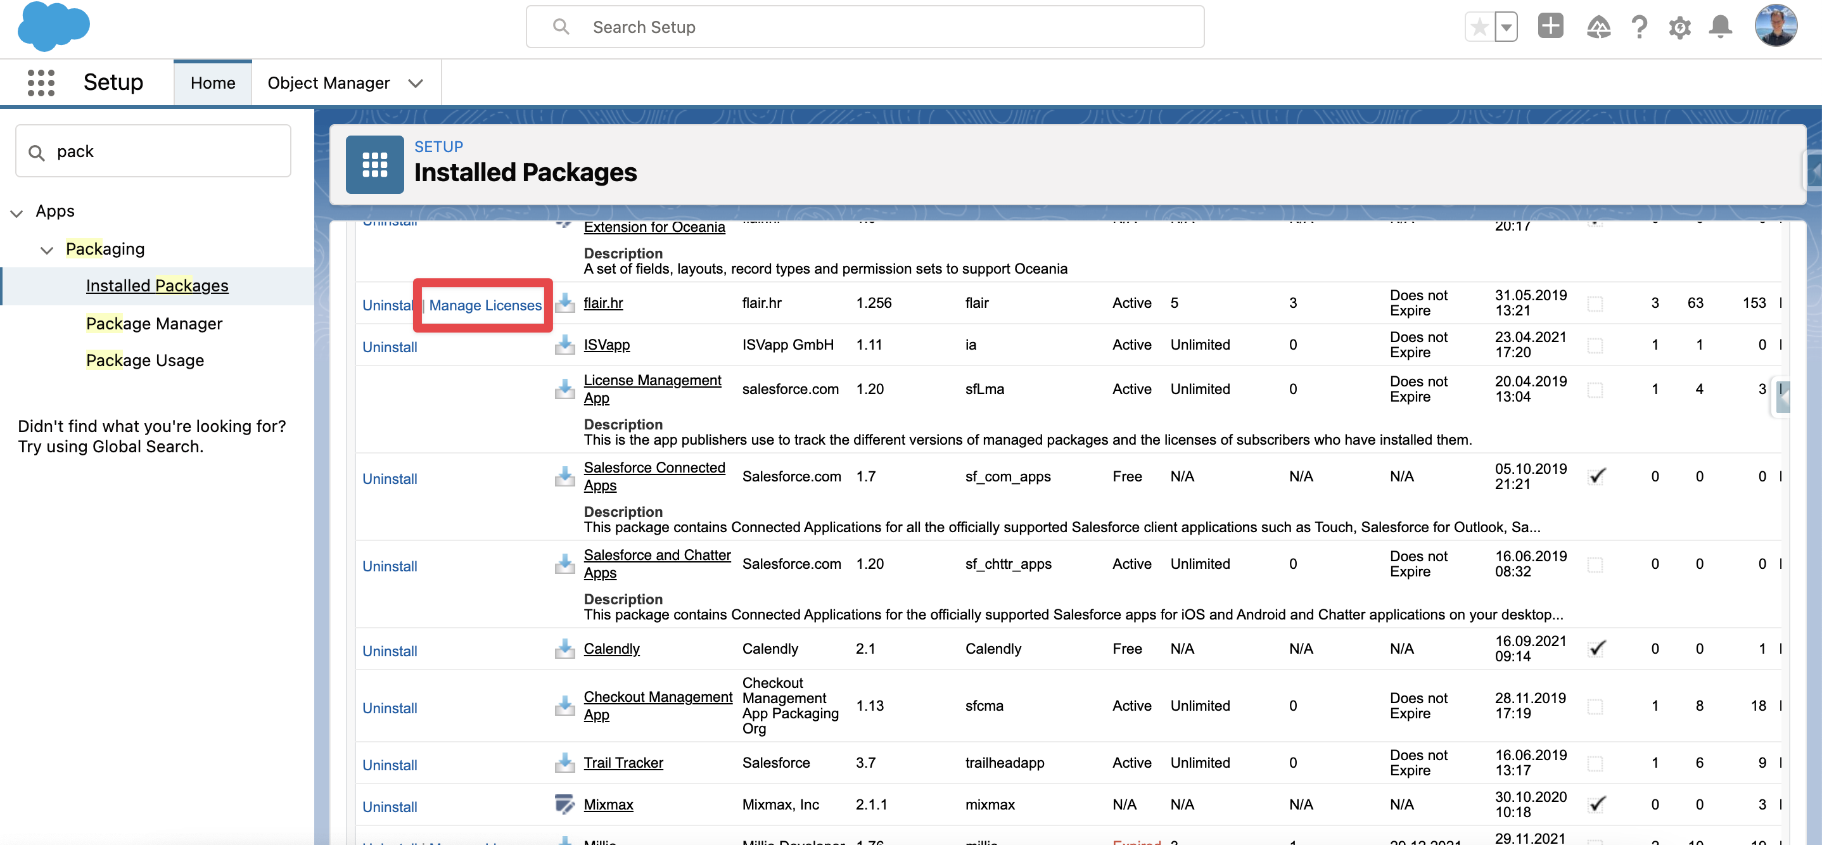
Task: Click the Mixmax package icon
Action: [x=564, y=804]
